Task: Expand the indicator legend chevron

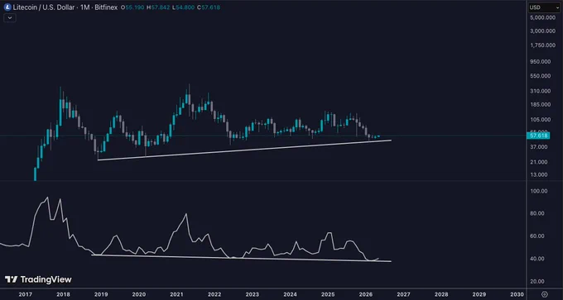Action: point(10,17)
